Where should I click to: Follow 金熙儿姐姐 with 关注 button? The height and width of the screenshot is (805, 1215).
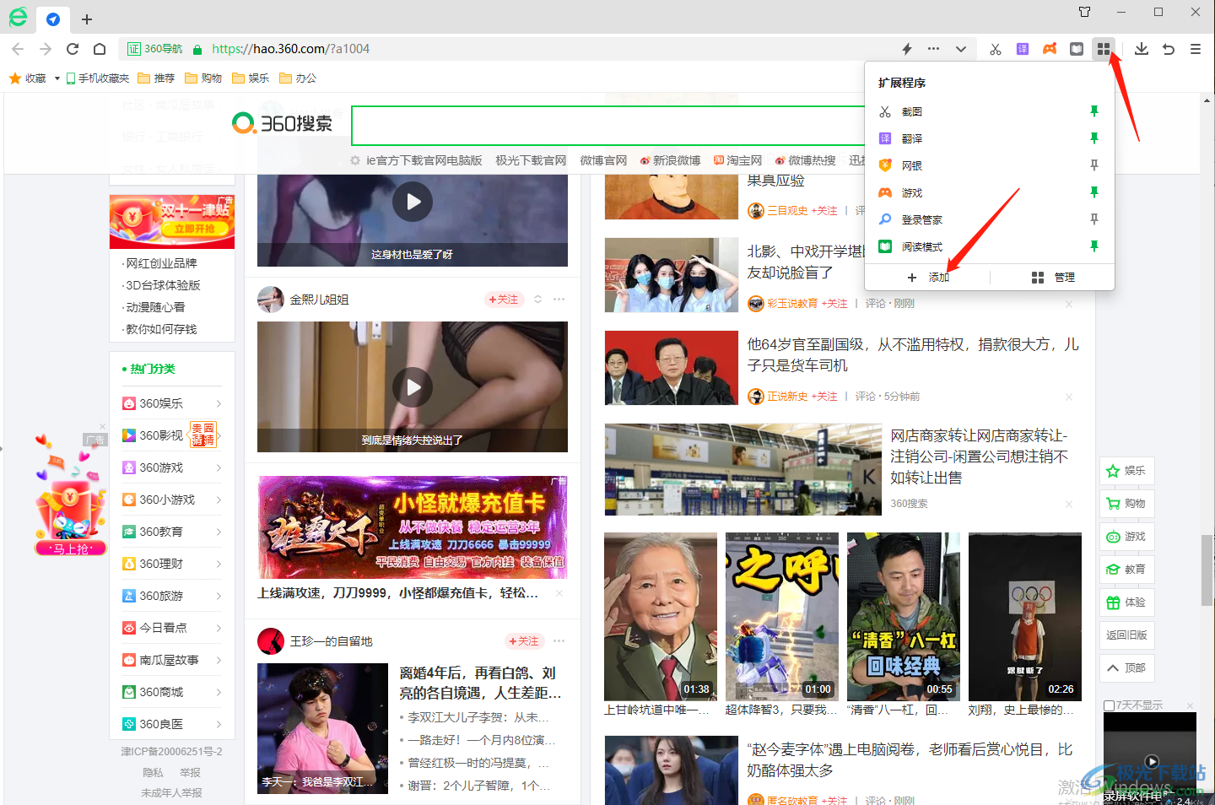click(504, 300)
